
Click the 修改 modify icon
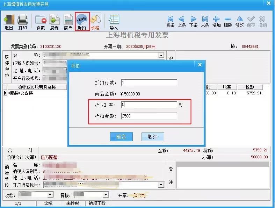[x=240, y=22]
